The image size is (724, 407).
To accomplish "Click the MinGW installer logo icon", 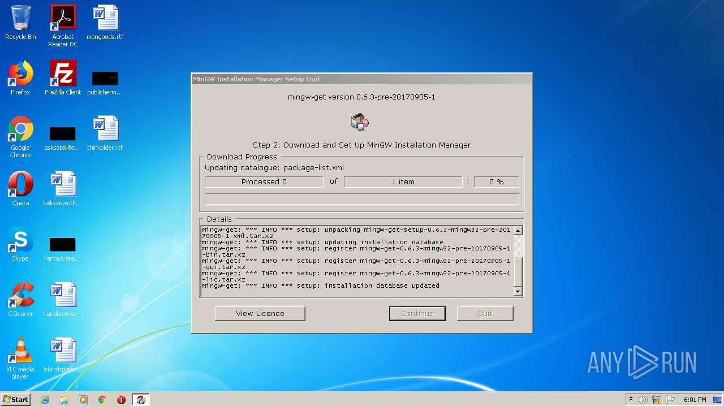I will point(360,122).
